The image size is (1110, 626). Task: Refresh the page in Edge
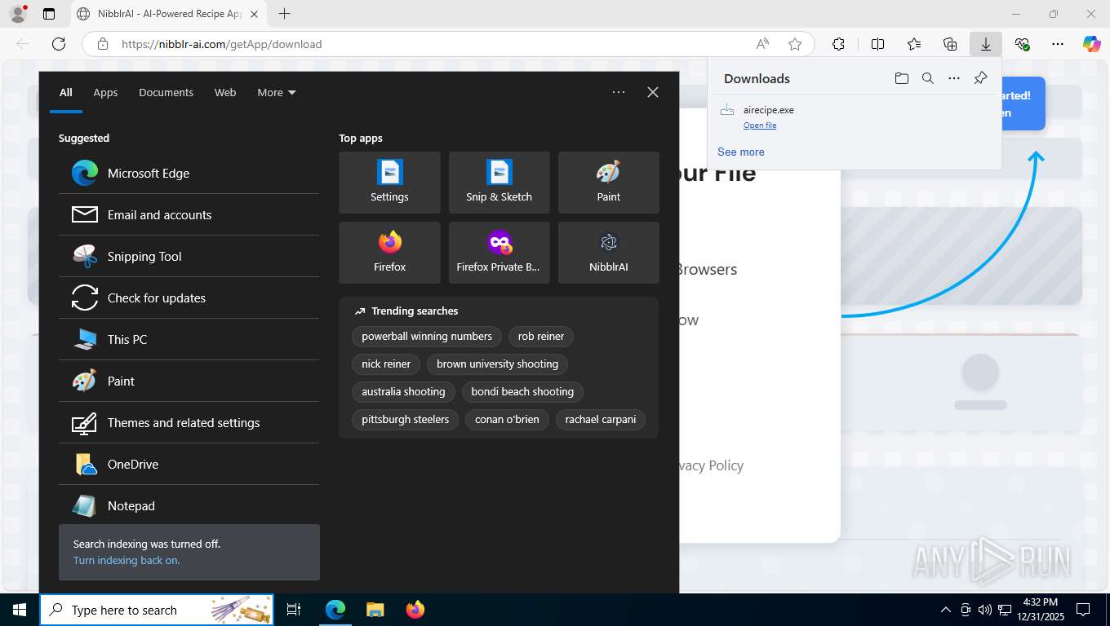tap(59, 44)
